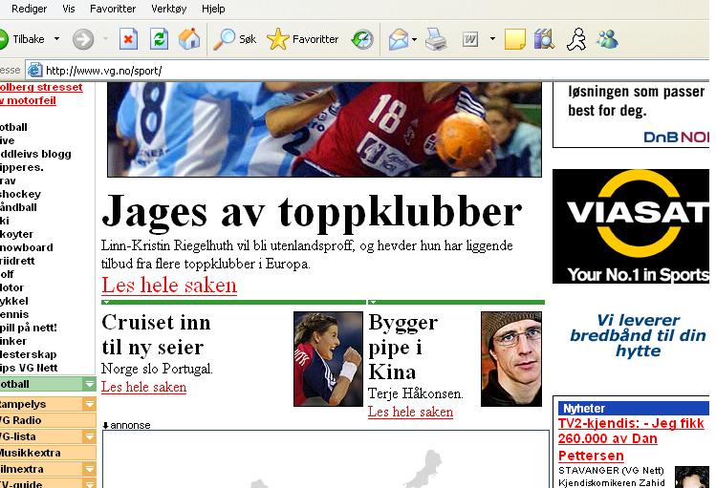Open the 'Bygger pipe i Kina' headline

[403, 347]
